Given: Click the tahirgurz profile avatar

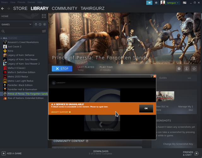Looking at the screenshot, I should point(163,3).
